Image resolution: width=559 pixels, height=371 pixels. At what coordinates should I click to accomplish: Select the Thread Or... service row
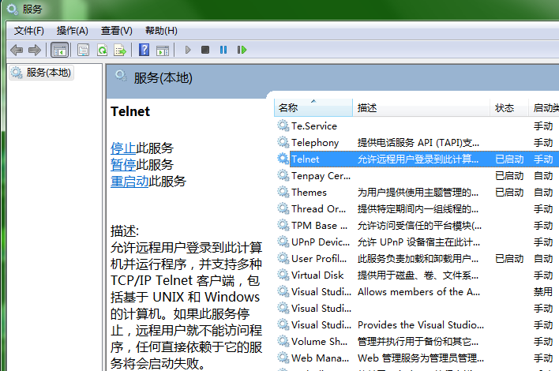416,209
